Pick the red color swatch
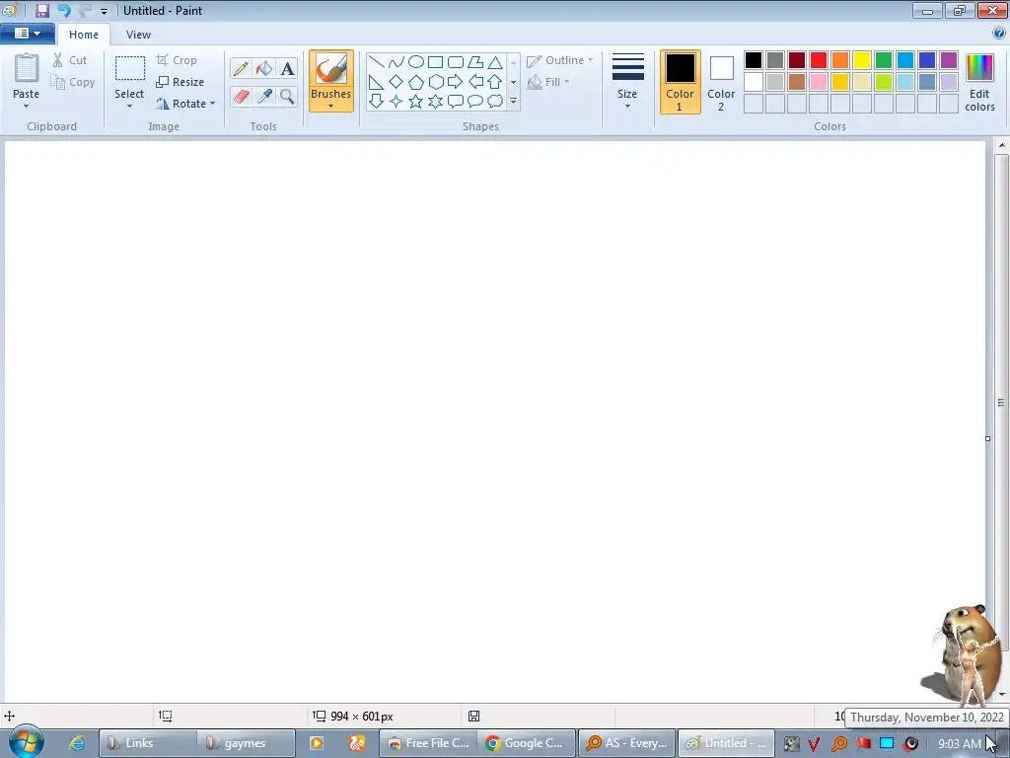 pos(819,60)
